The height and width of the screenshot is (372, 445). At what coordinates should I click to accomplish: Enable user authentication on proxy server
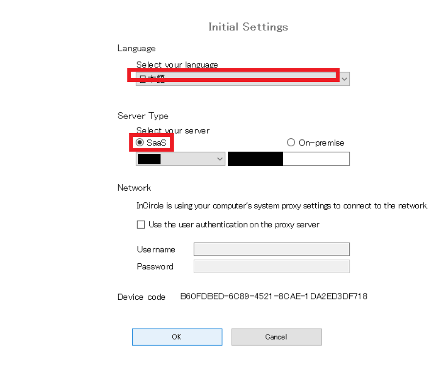pos(141,225)
